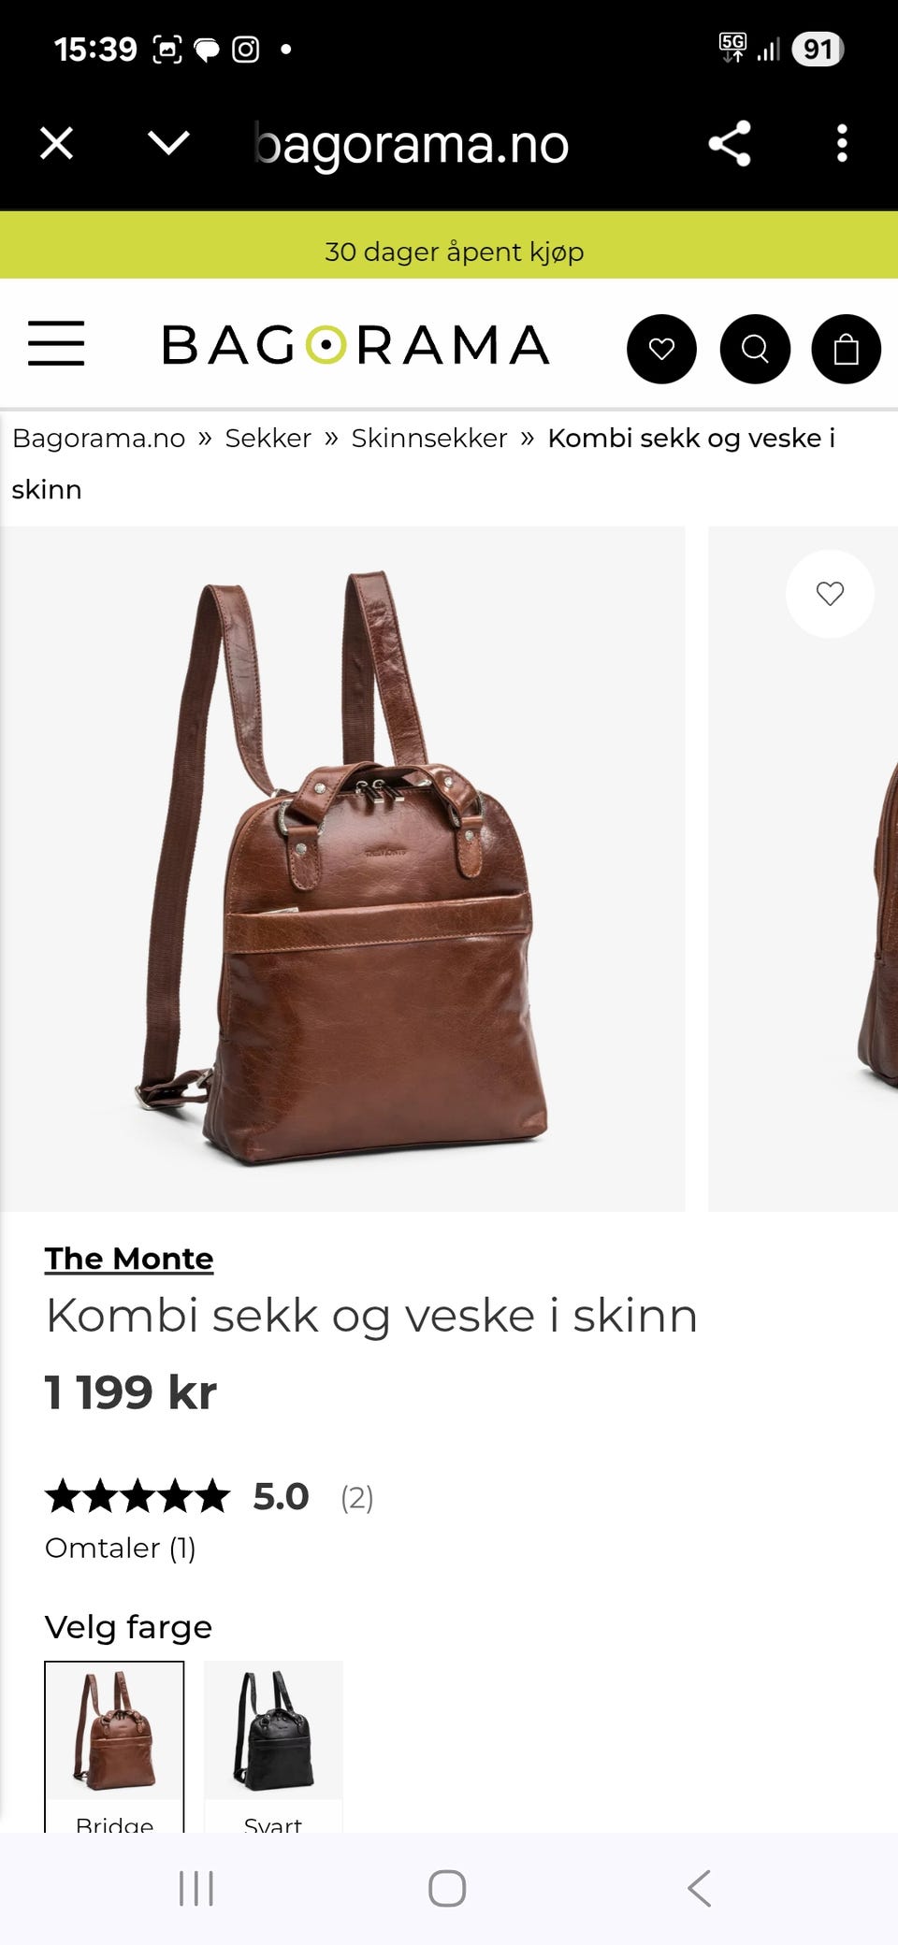This screenshot has width=898, height=1945.
Task: Go to Skinnsekker breadcrumb
Action: [x=429, y=438]
